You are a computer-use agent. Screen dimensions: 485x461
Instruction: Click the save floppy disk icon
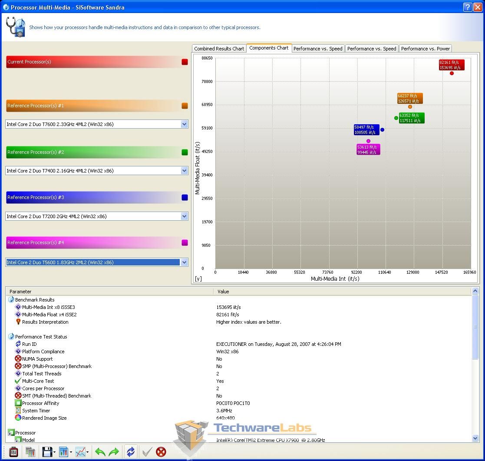click(x=47, y=452)
